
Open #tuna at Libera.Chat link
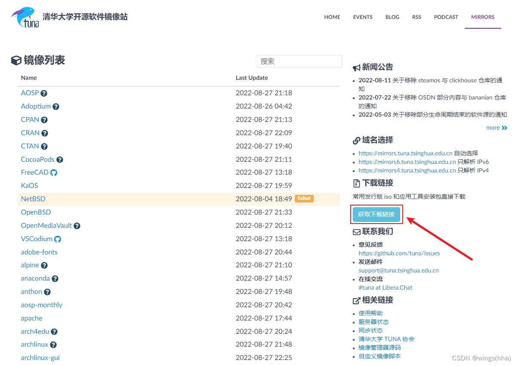click(385, 287)
